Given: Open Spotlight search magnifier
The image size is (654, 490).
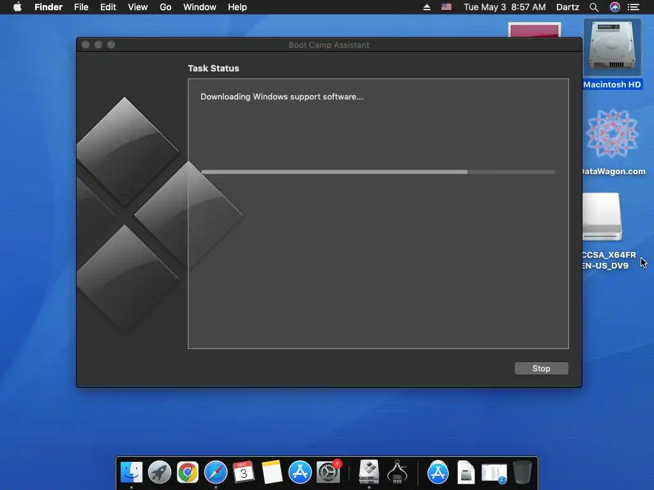Looking at the screenshot, I should coord(594,7).
